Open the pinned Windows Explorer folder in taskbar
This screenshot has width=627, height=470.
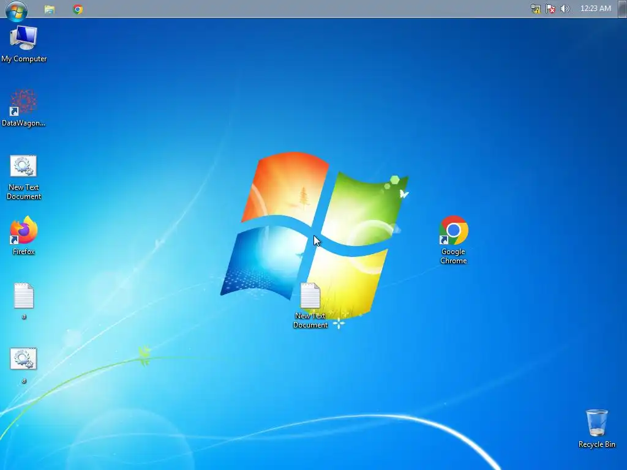[x=50, y=9]
